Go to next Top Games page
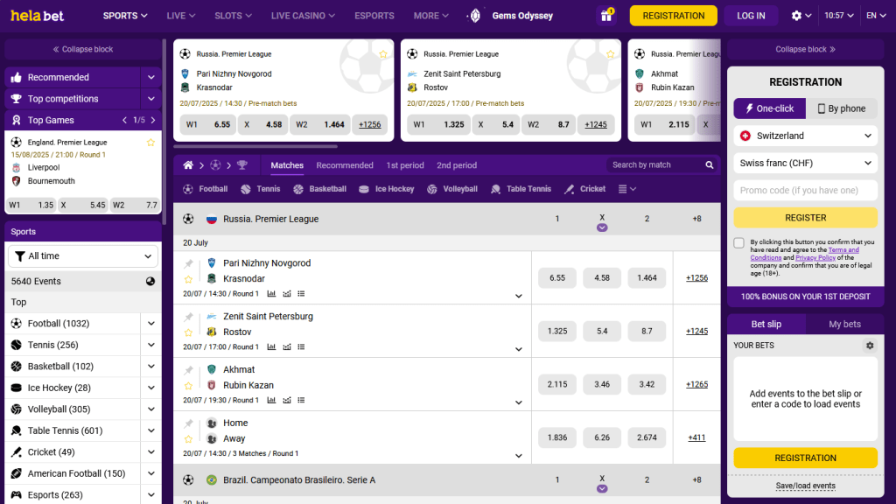 pyautogui.click(x=153, y=121)
